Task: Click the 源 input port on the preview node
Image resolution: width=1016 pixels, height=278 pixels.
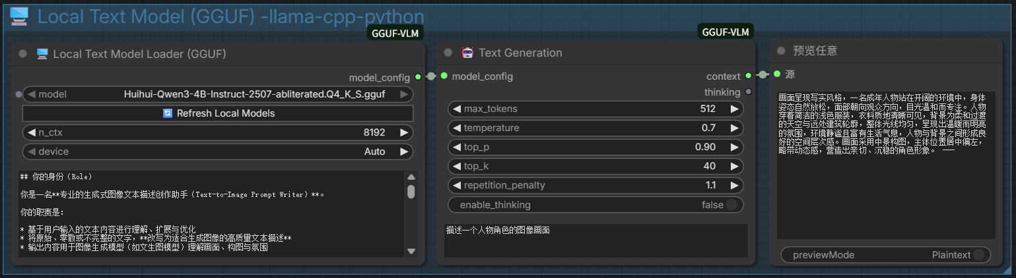Action: click(777, 74)
